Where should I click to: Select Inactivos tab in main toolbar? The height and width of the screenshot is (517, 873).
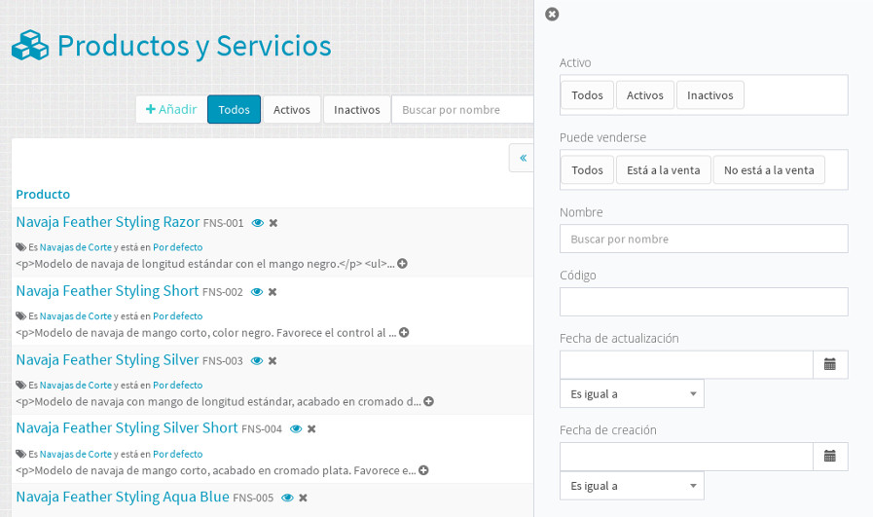click(357, 109)
